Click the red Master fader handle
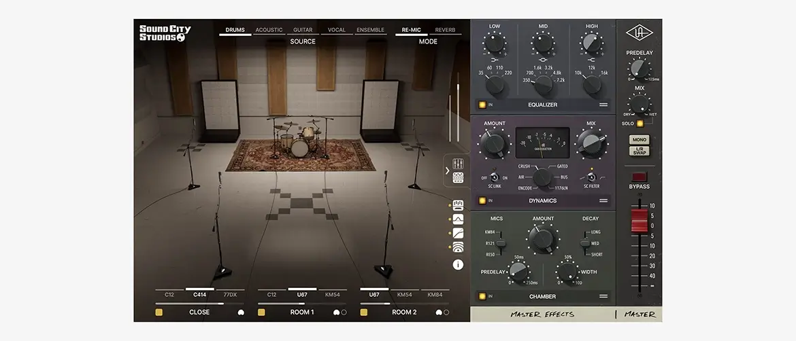 (x=638, y=222)
